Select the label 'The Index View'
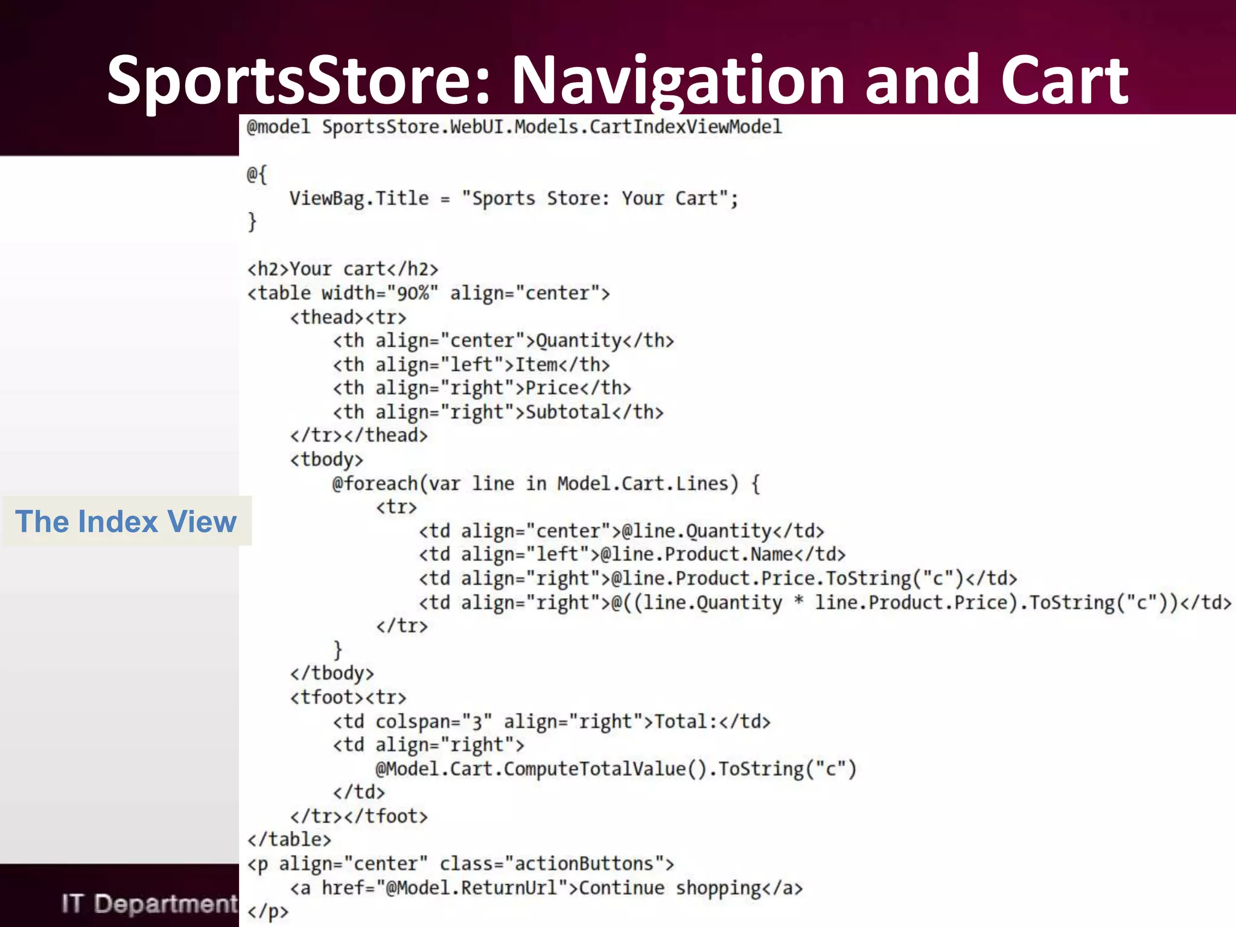The height and width of the screenshot is (927, 1236). pos(126,521)
